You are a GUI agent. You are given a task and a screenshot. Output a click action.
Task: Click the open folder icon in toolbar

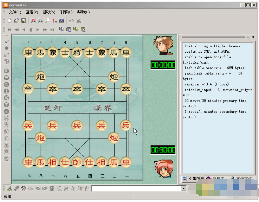(17, 21)
